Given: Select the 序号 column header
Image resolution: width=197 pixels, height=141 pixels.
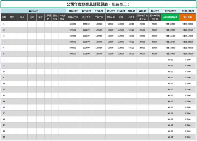Looking at the screenshot, I should (x=4, y=17).
